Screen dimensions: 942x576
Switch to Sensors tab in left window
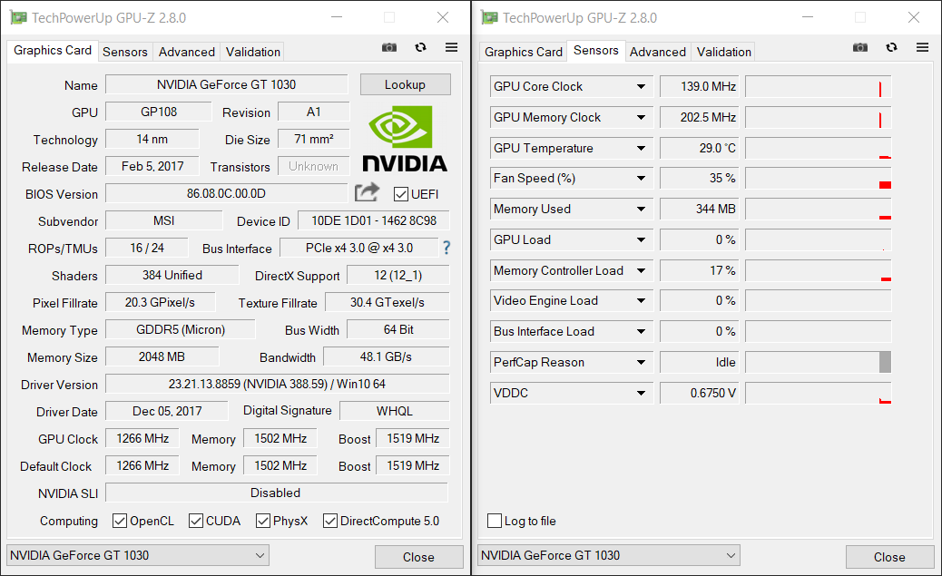[x=125, y=52]
